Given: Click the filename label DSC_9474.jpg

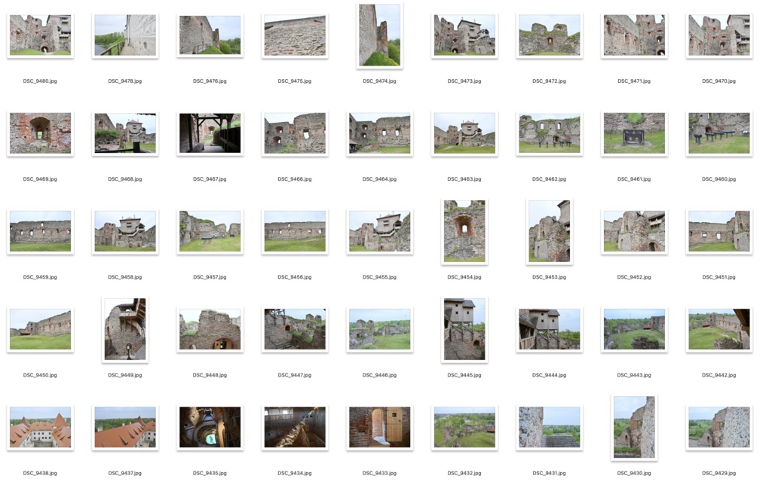Looking at the screenshot, I should point(380,81).
